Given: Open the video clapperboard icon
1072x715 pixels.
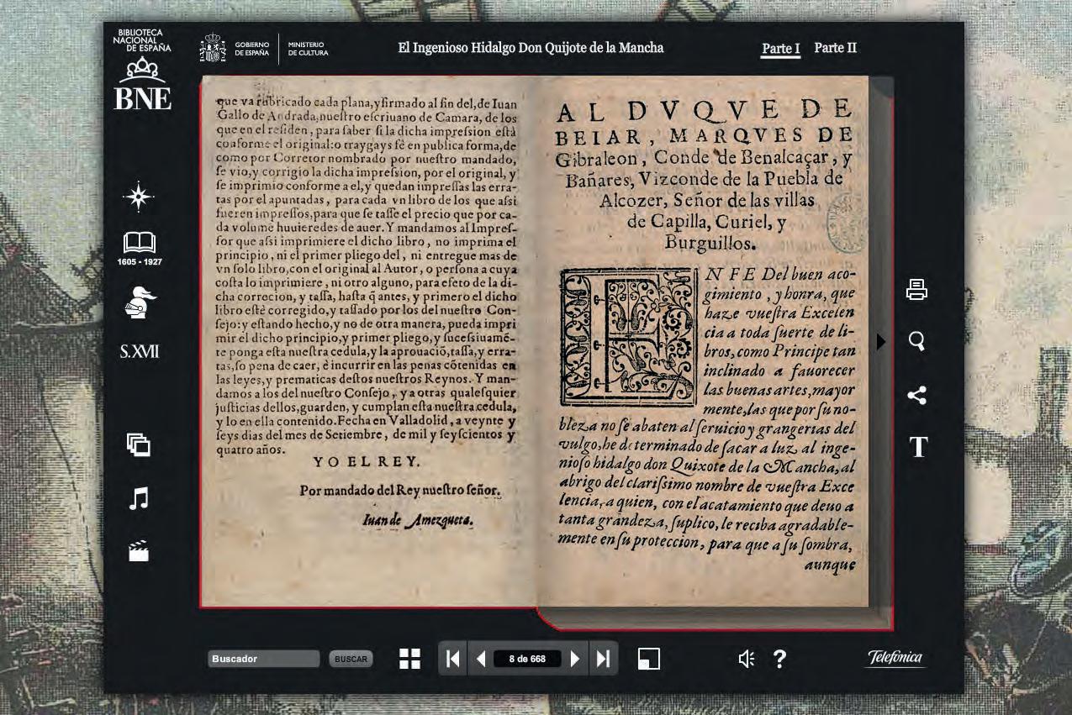Looking at the screenshot, I should [139, 551].
